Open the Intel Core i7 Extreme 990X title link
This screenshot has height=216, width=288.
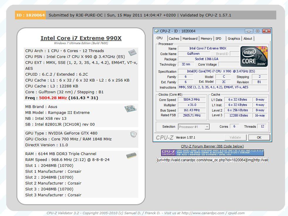81,38
